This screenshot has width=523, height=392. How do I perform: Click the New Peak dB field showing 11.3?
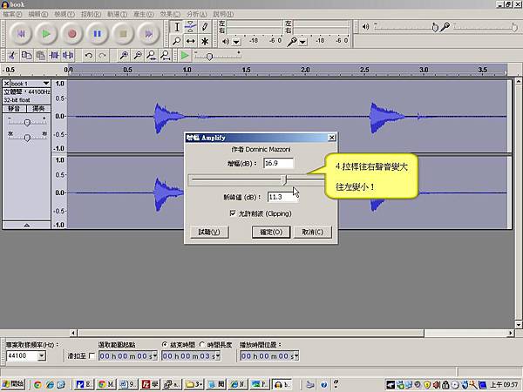point(282,197)
